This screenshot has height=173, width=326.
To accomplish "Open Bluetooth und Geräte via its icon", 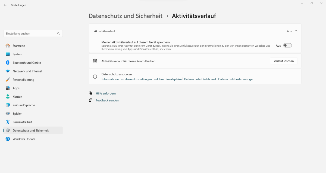I will click(8, 63).
